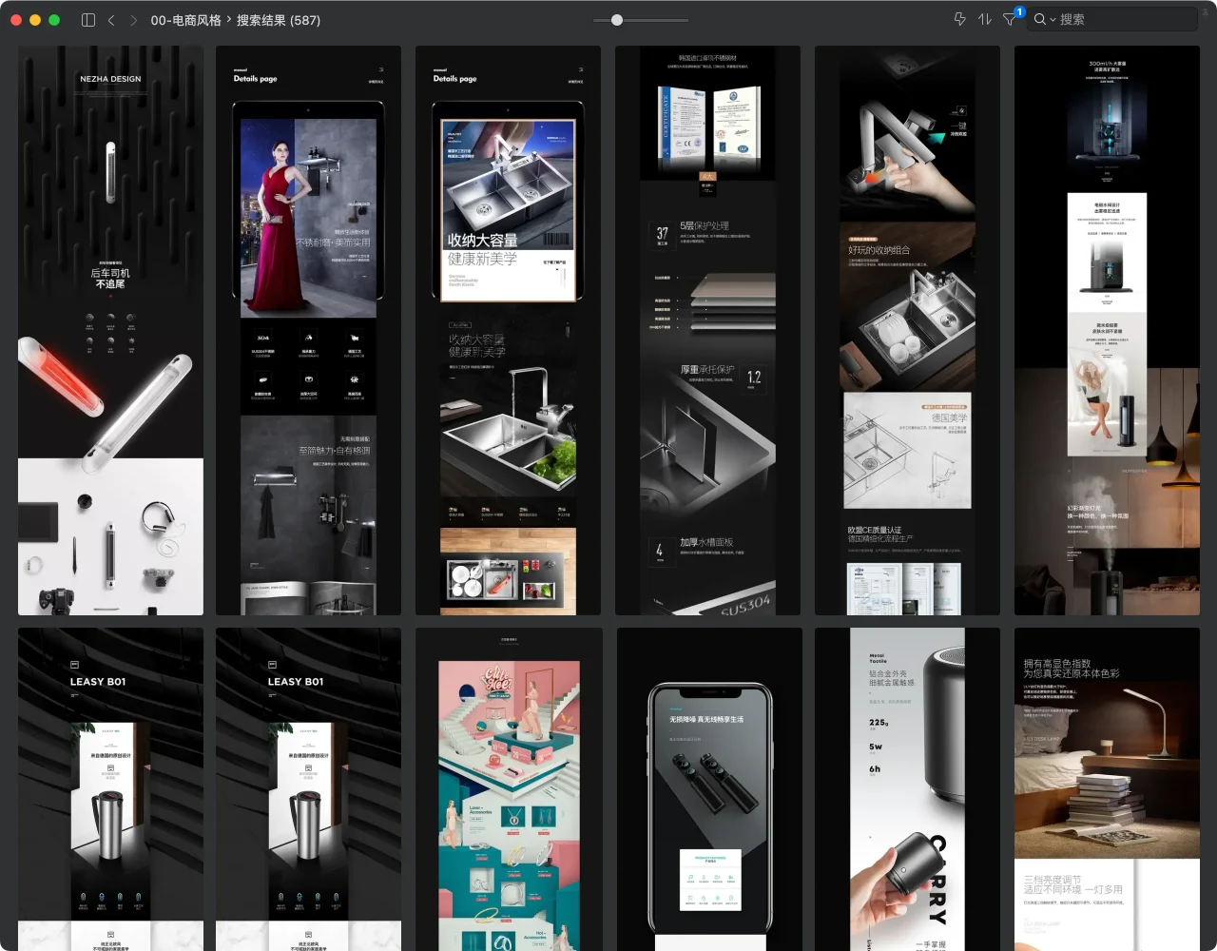Open the phone mockup earbuds thumbnail
Screen dimensions: 1217x951
pos(708,789)
